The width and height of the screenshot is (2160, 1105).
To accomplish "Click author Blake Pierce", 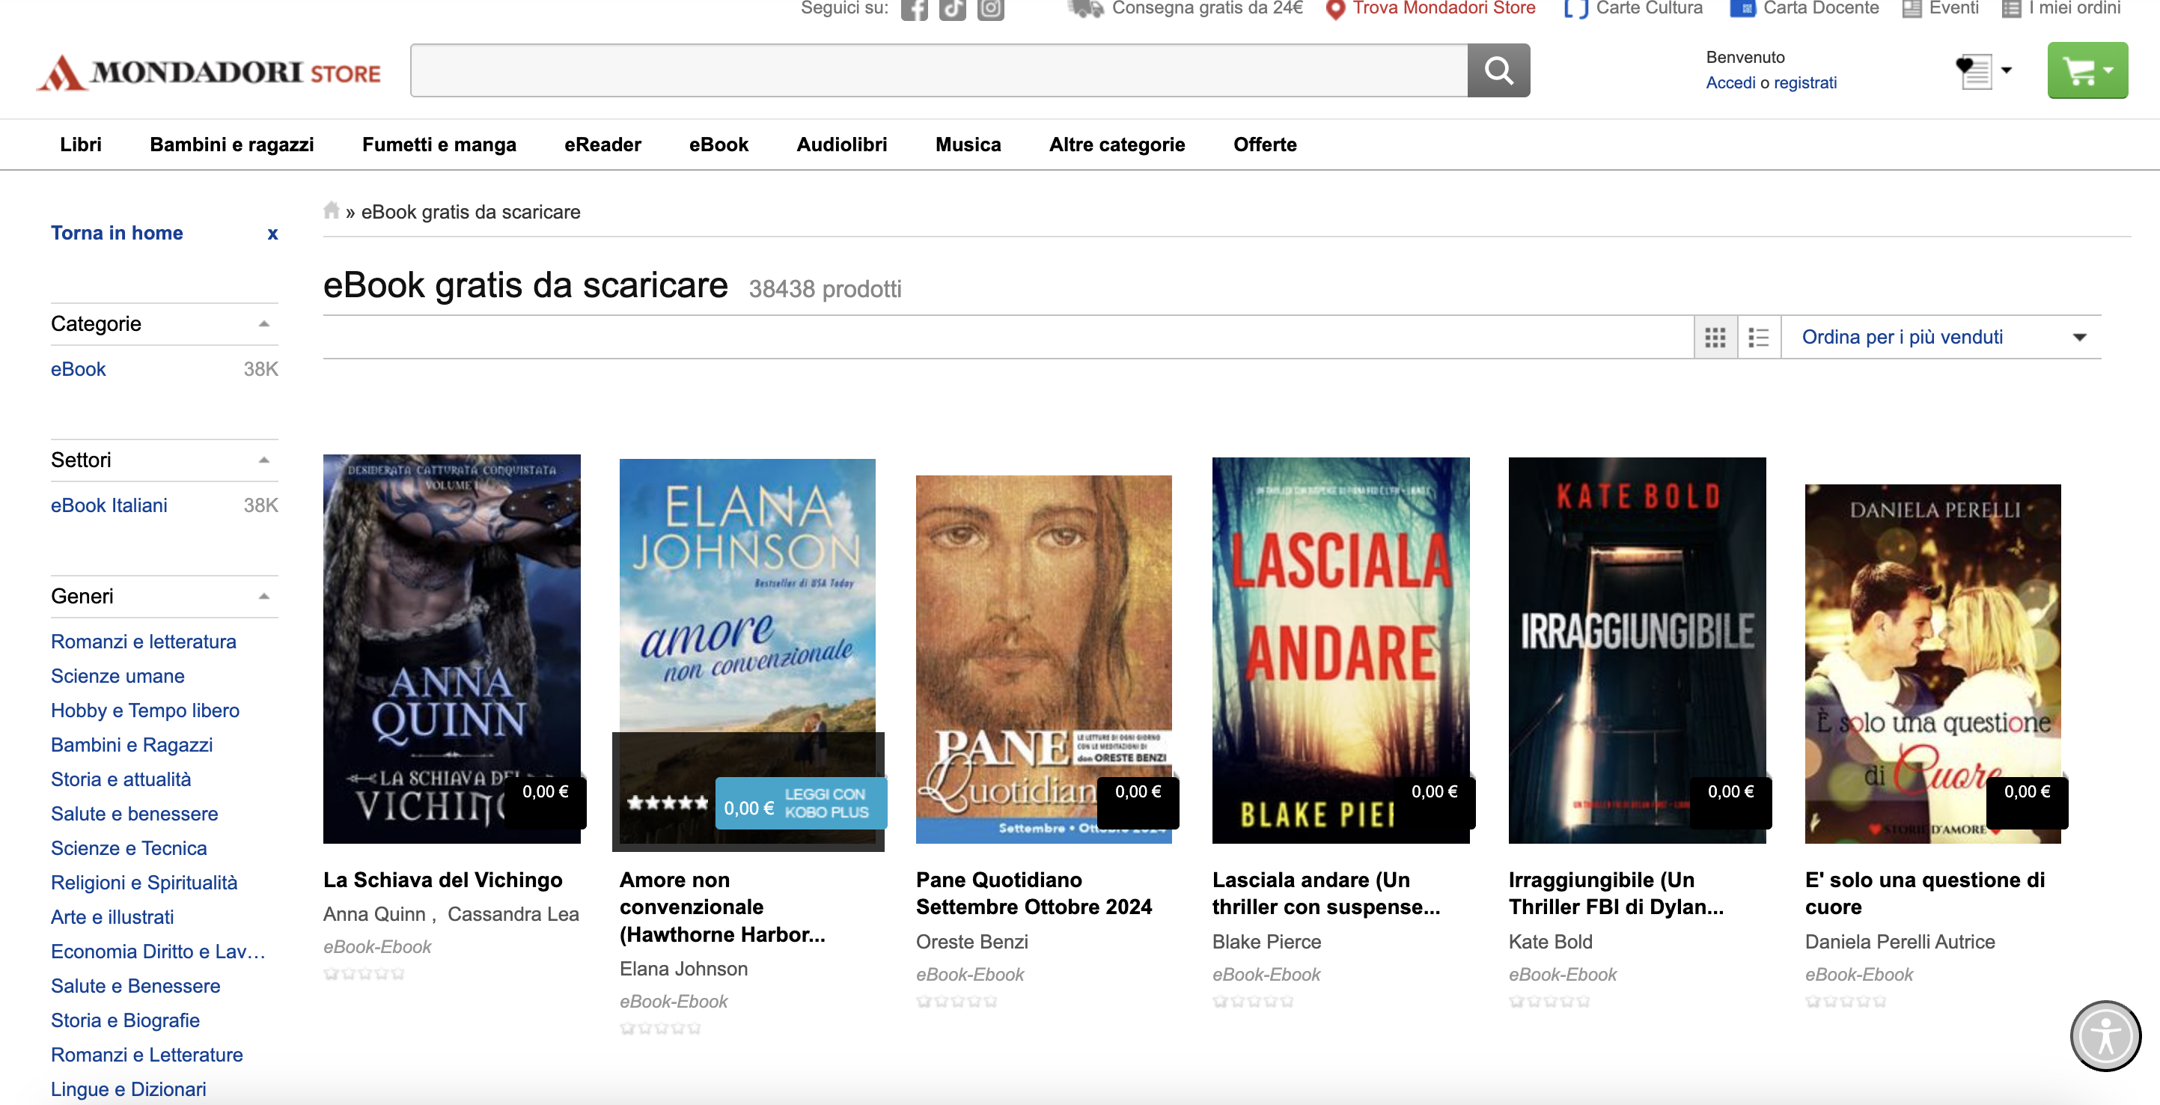I will pos(1266,943).
